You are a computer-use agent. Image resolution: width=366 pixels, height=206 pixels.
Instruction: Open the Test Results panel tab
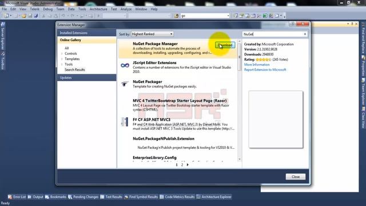click(x=112, y=197)
